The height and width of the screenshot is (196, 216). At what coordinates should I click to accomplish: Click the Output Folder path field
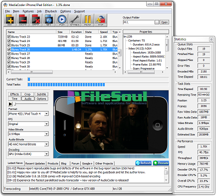click(x=139, y=22)
